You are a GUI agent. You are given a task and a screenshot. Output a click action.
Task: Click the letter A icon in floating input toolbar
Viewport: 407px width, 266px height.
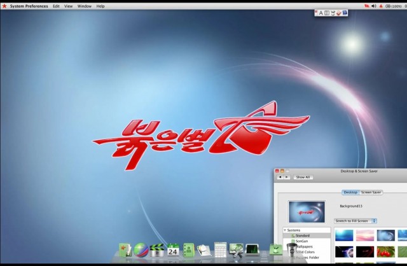321,13
